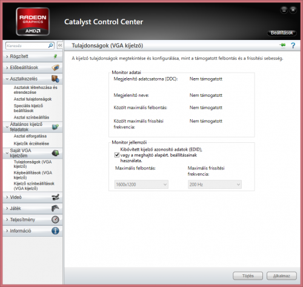Viewport: 303px width, 287px height.
Task: Expand the Videó section
Action: point(32,197)
